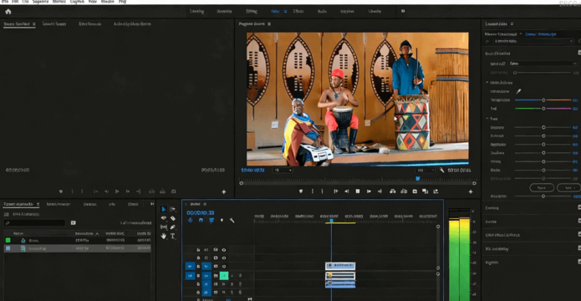This screenshot has width=581, height=301.
Task: Switch to the Effects workspace
Action: 298,11
